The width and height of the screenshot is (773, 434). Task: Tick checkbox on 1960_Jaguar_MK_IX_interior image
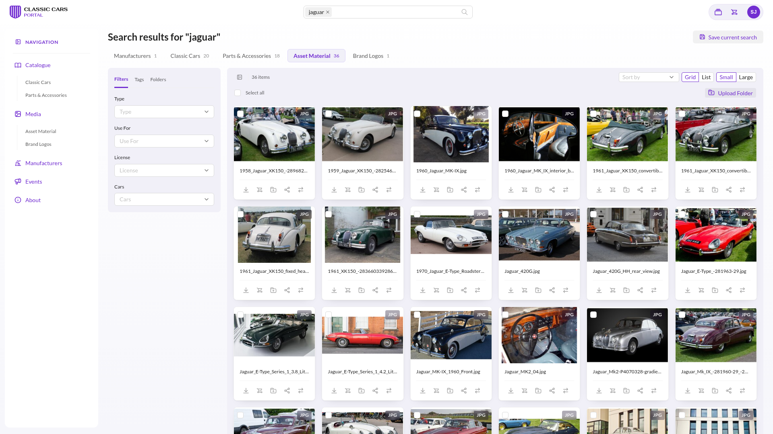[505, 114]
